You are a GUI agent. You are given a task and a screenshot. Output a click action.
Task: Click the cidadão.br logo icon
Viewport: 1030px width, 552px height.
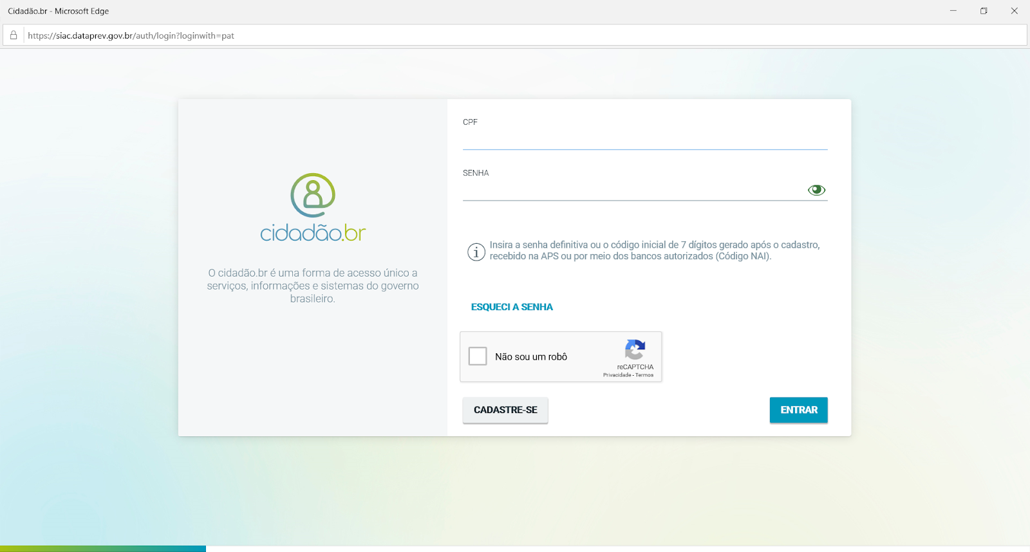pos(313,195)
